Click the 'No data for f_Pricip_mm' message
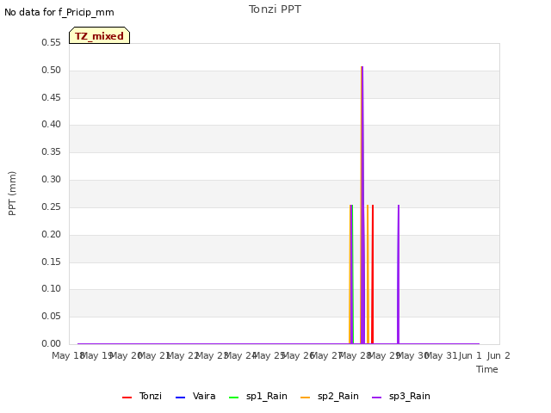This screenshot has height=413, width=551. 59,12
